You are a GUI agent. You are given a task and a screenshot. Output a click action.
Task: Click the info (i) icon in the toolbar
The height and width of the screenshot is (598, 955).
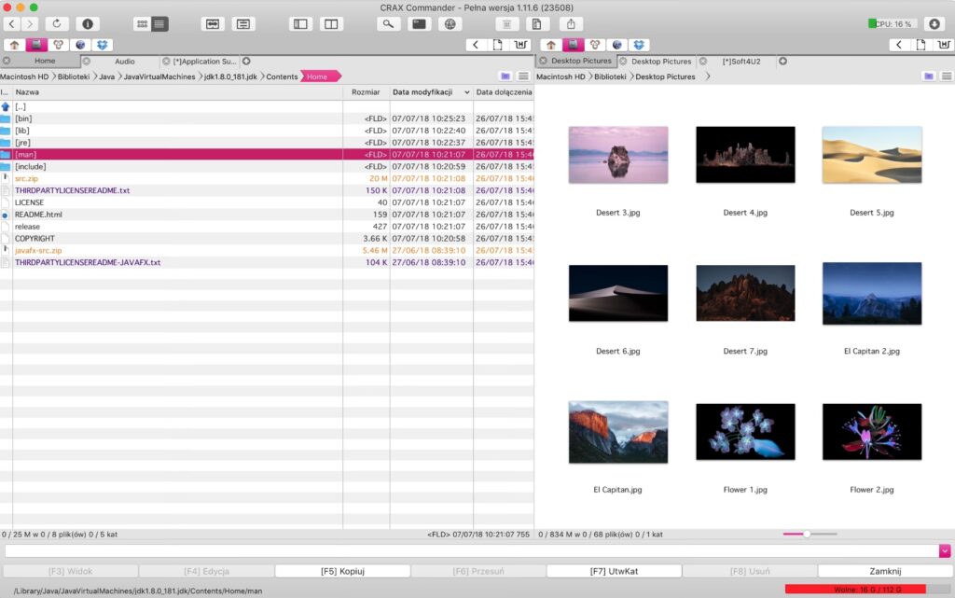pyautogui.click(x=87, y=22)
